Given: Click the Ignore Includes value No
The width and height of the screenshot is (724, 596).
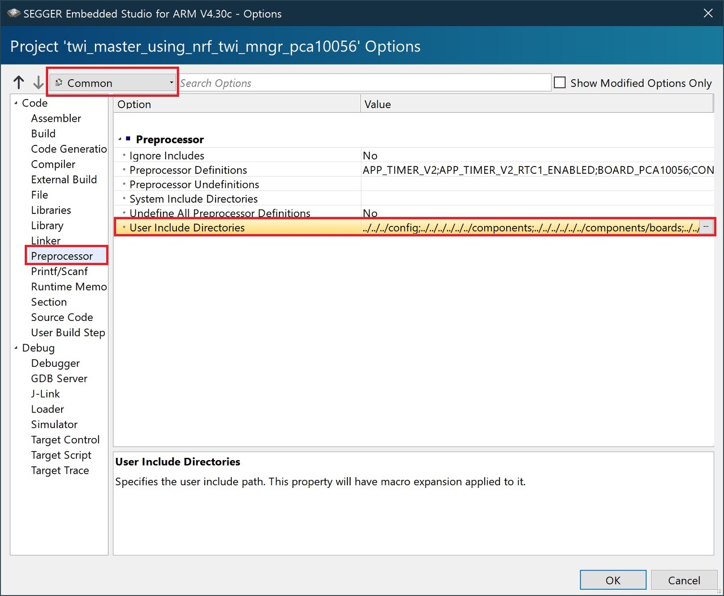Looking at the screenshot, I should pos(370,155).
